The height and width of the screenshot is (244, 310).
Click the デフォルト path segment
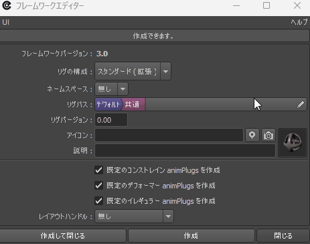tap(108, 105)
